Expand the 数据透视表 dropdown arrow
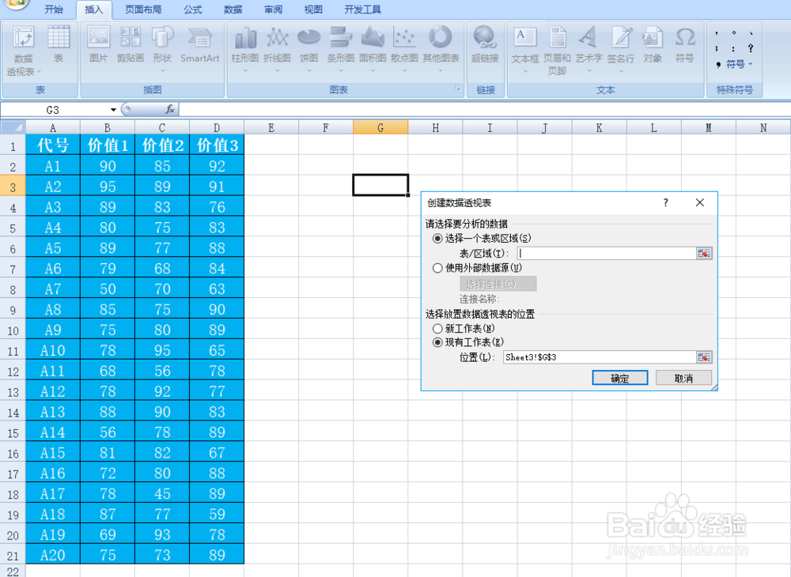791x577 pixels. (39, 72)
